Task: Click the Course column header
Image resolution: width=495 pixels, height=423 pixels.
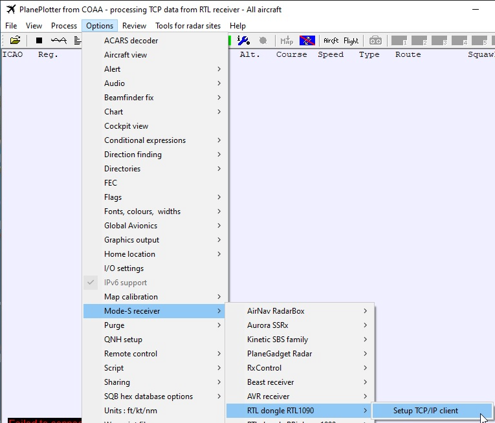Action: click(x=291, y=54)
